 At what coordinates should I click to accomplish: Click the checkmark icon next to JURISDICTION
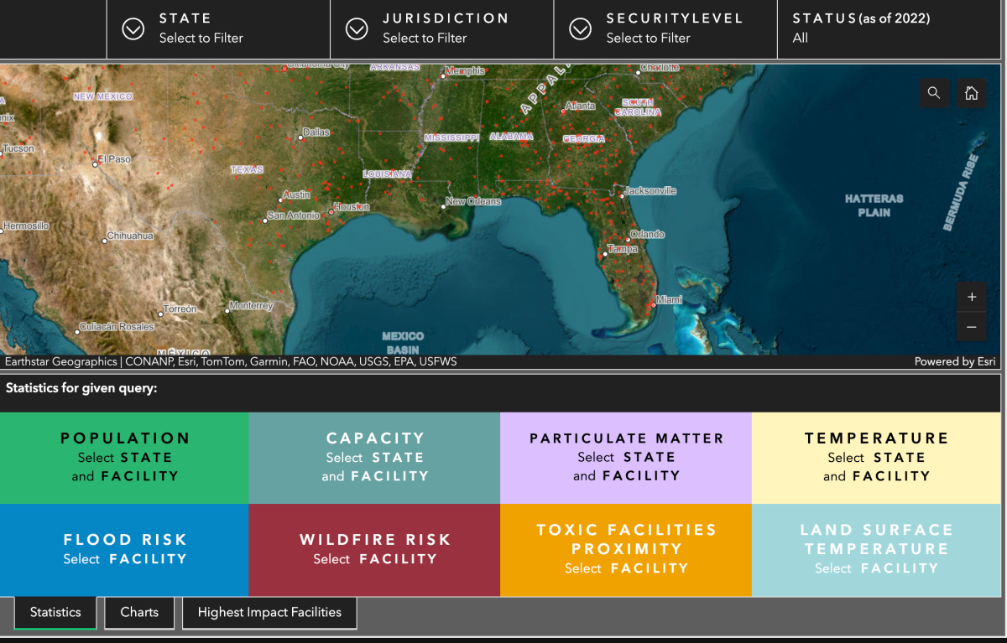356,29
